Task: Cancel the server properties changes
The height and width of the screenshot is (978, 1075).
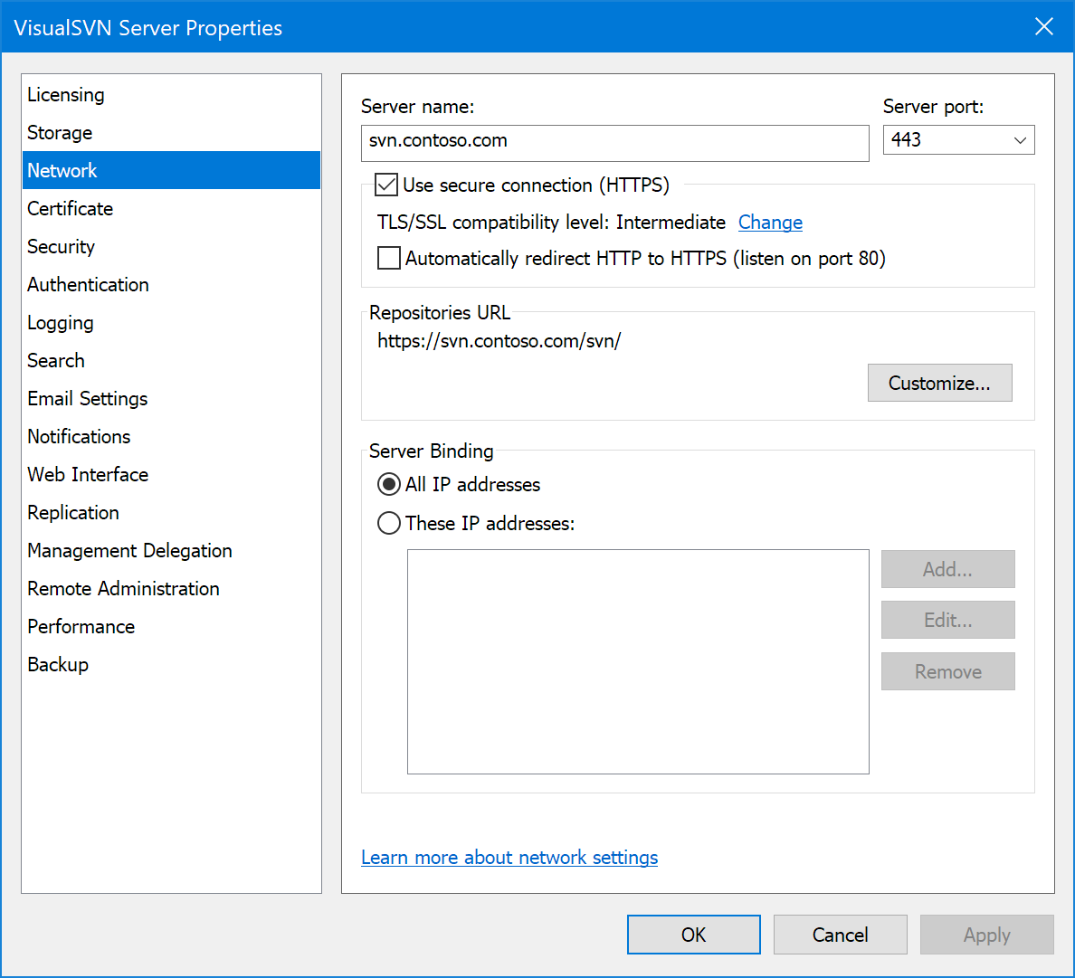Action: 840,935
